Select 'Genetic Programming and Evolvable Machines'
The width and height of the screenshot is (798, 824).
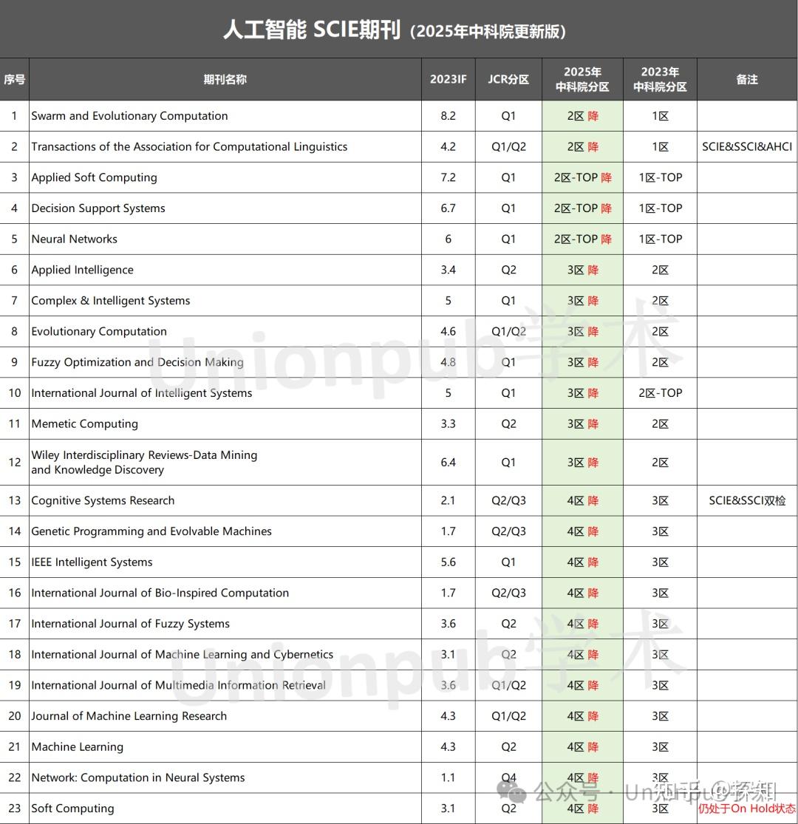(151, 531)
